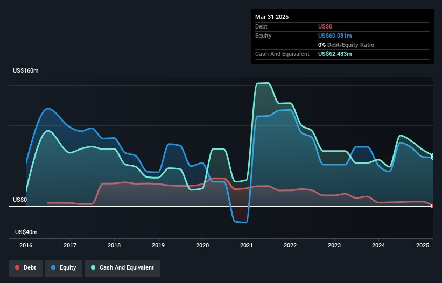Click the red Debt legend dot
442x283 pixels.
[18, 268]
